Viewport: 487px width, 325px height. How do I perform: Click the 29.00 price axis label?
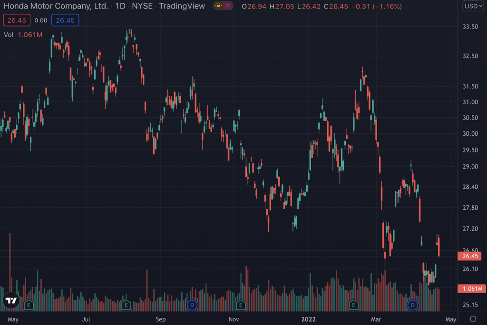[470, 167]
